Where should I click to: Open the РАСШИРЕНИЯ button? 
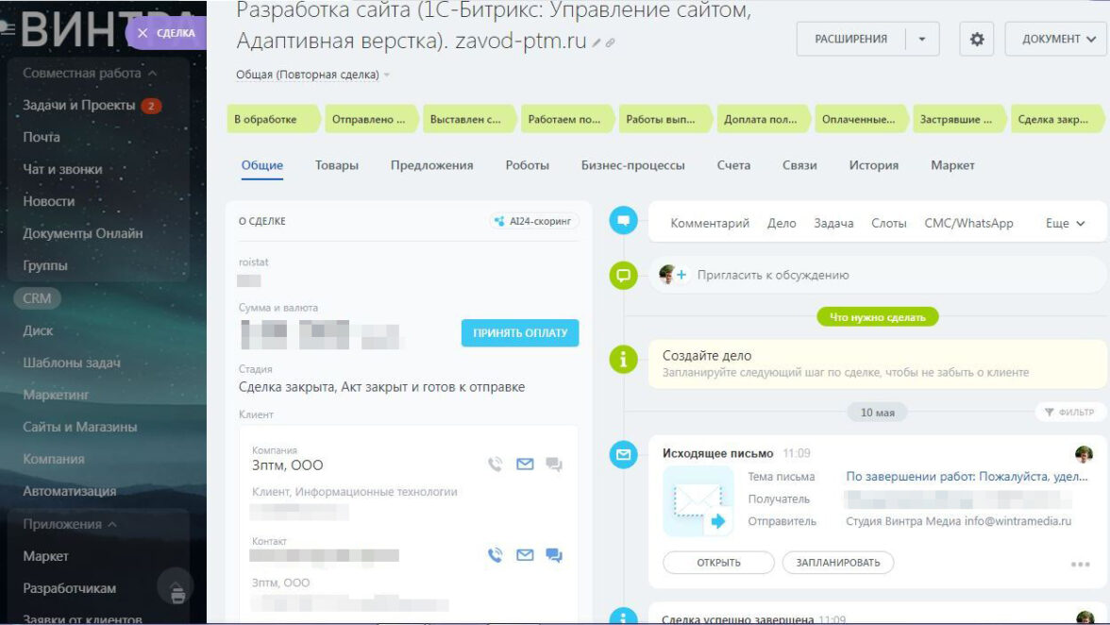(x=851, y=39)
